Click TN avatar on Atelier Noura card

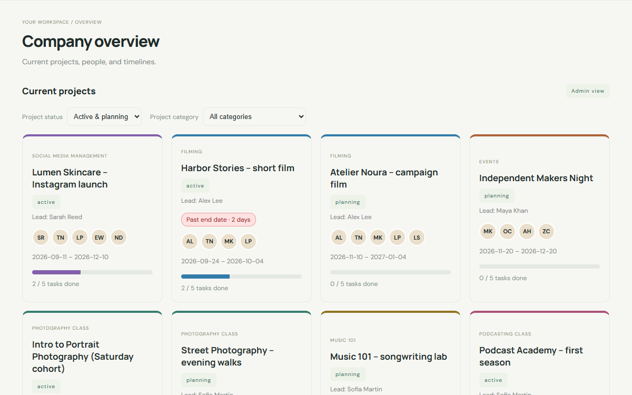359,238
